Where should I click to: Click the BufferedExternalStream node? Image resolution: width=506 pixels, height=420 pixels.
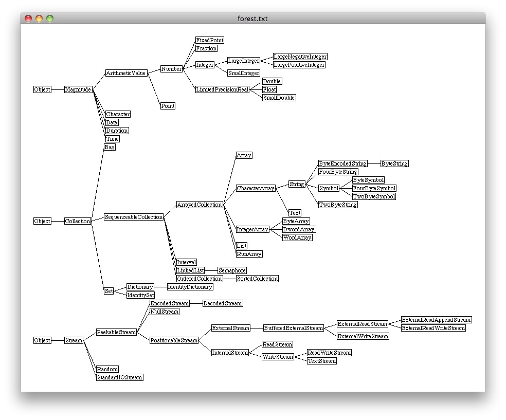(x=293, y=328)
